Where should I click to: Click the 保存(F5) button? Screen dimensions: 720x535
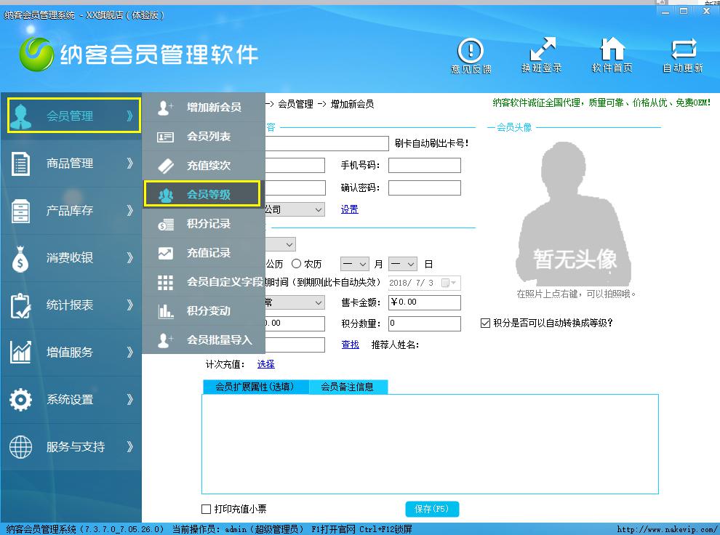[432, 509]
